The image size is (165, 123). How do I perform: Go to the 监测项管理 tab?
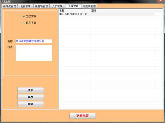(42, 6)
